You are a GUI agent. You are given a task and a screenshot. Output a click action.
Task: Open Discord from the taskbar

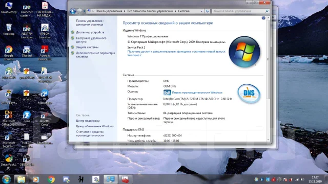tap(66, 179)
